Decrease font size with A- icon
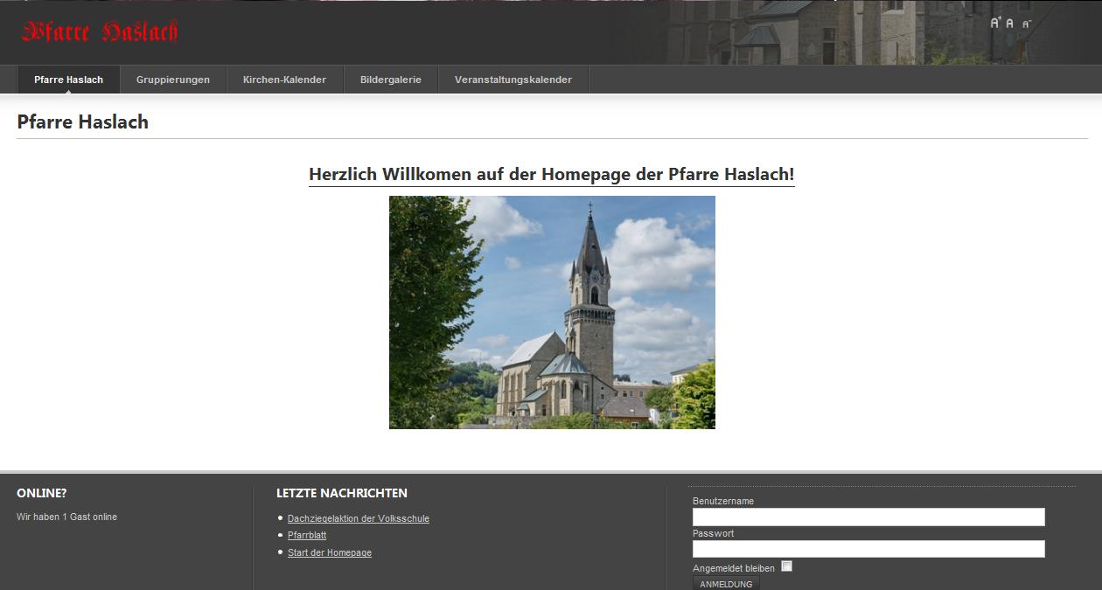Screen dimensions: 1102x590 (x=1026, y=24)
